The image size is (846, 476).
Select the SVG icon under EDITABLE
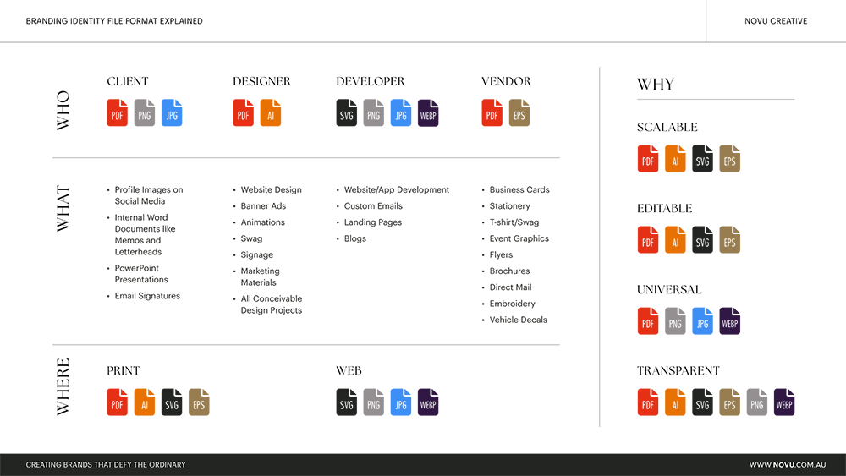pyautogui.click(x=702, y=240)
